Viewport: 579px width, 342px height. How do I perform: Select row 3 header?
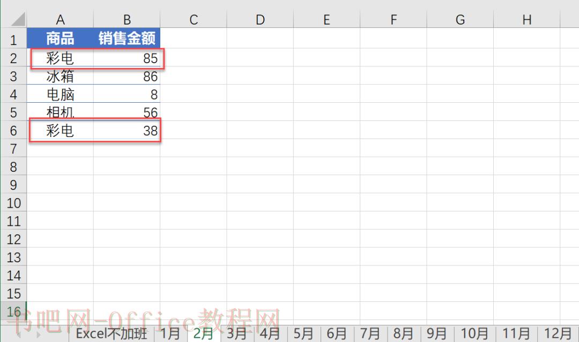tap(13, 75)
